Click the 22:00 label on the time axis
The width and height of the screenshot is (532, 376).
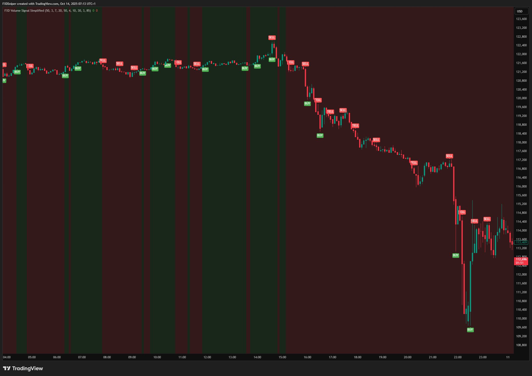pos(457,357)
